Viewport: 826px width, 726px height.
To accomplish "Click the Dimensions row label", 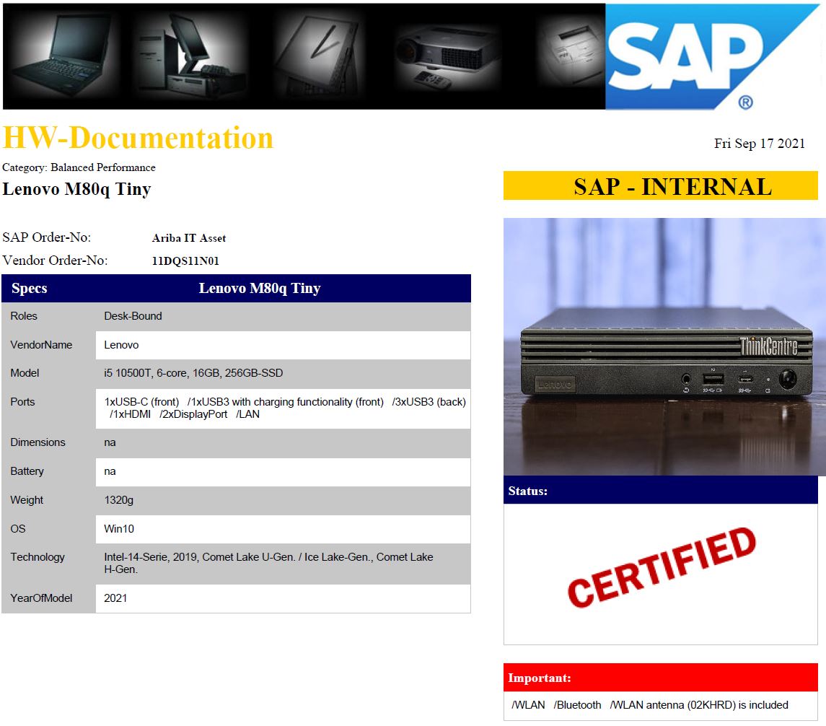I will pyautogui.click(x=38, y=442).
